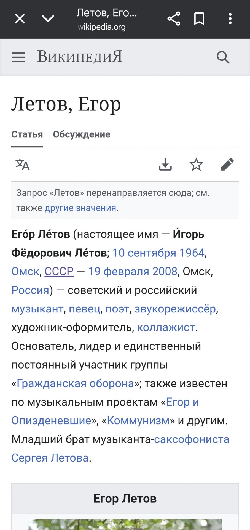Open the Коммунизм project link
Viewport: 250px width, 530px height.
click(138, 421)
